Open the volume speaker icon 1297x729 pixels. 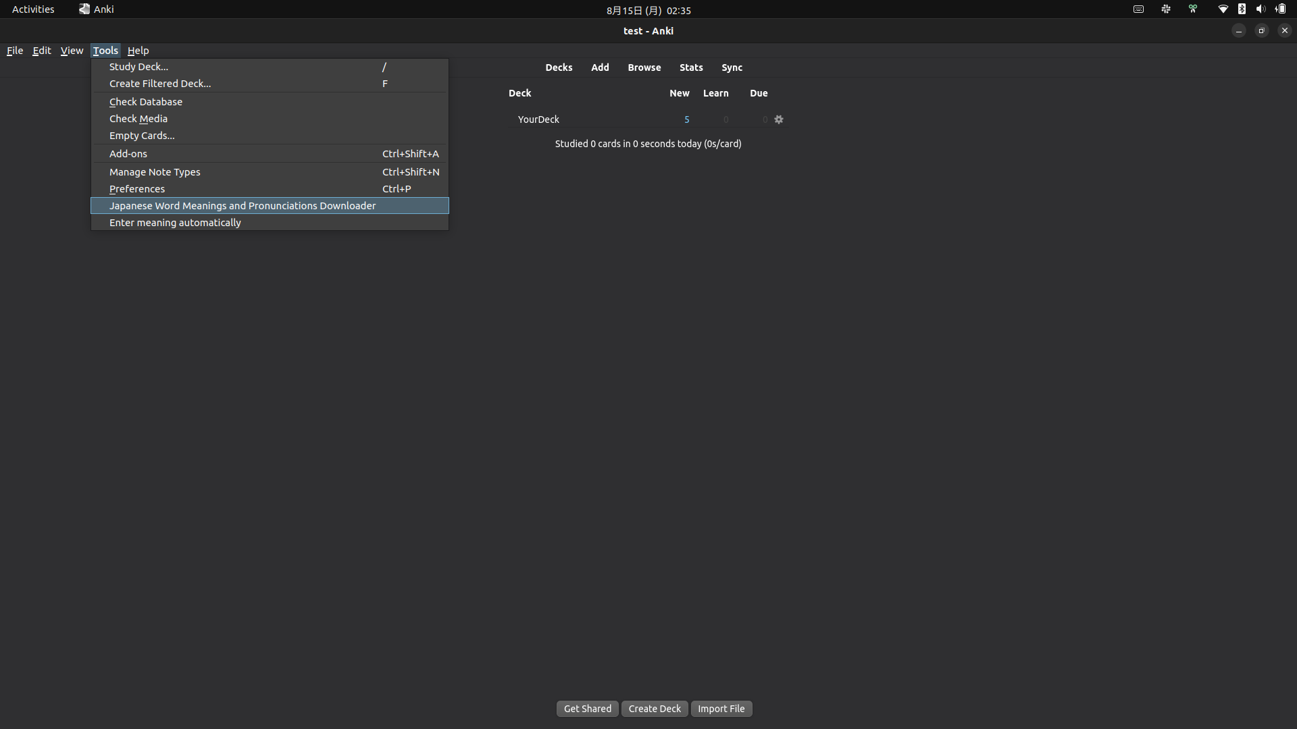point(1261,9)
